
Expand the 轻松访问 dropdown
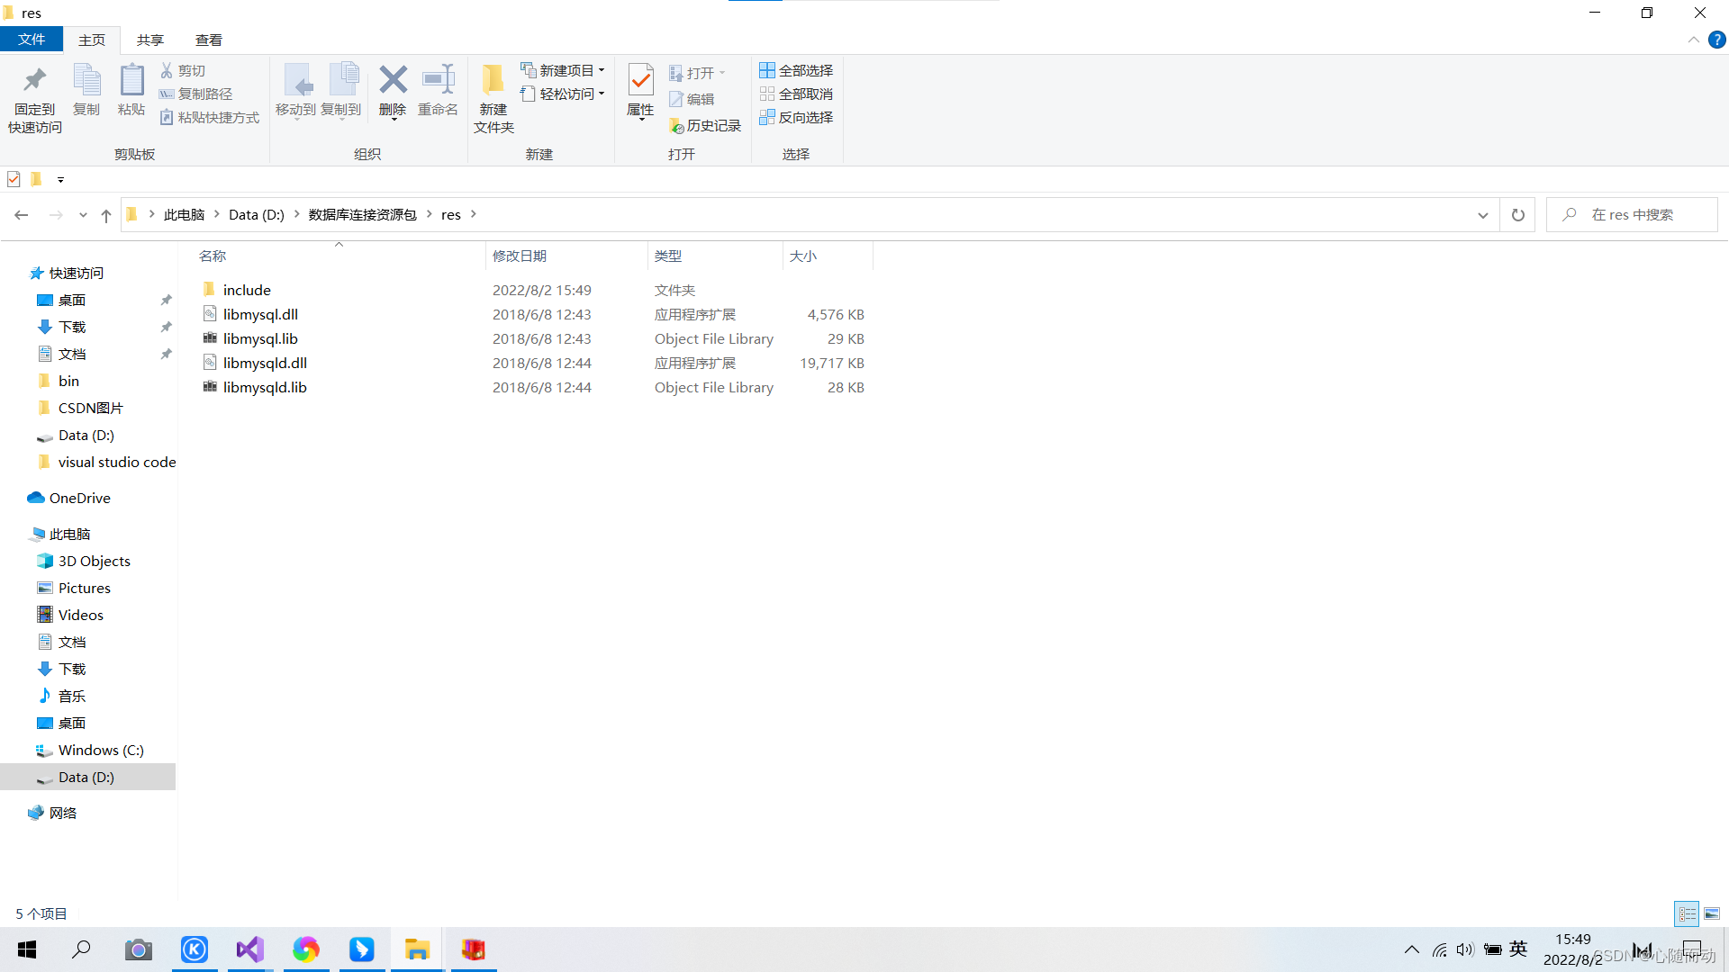pos(602,93)
